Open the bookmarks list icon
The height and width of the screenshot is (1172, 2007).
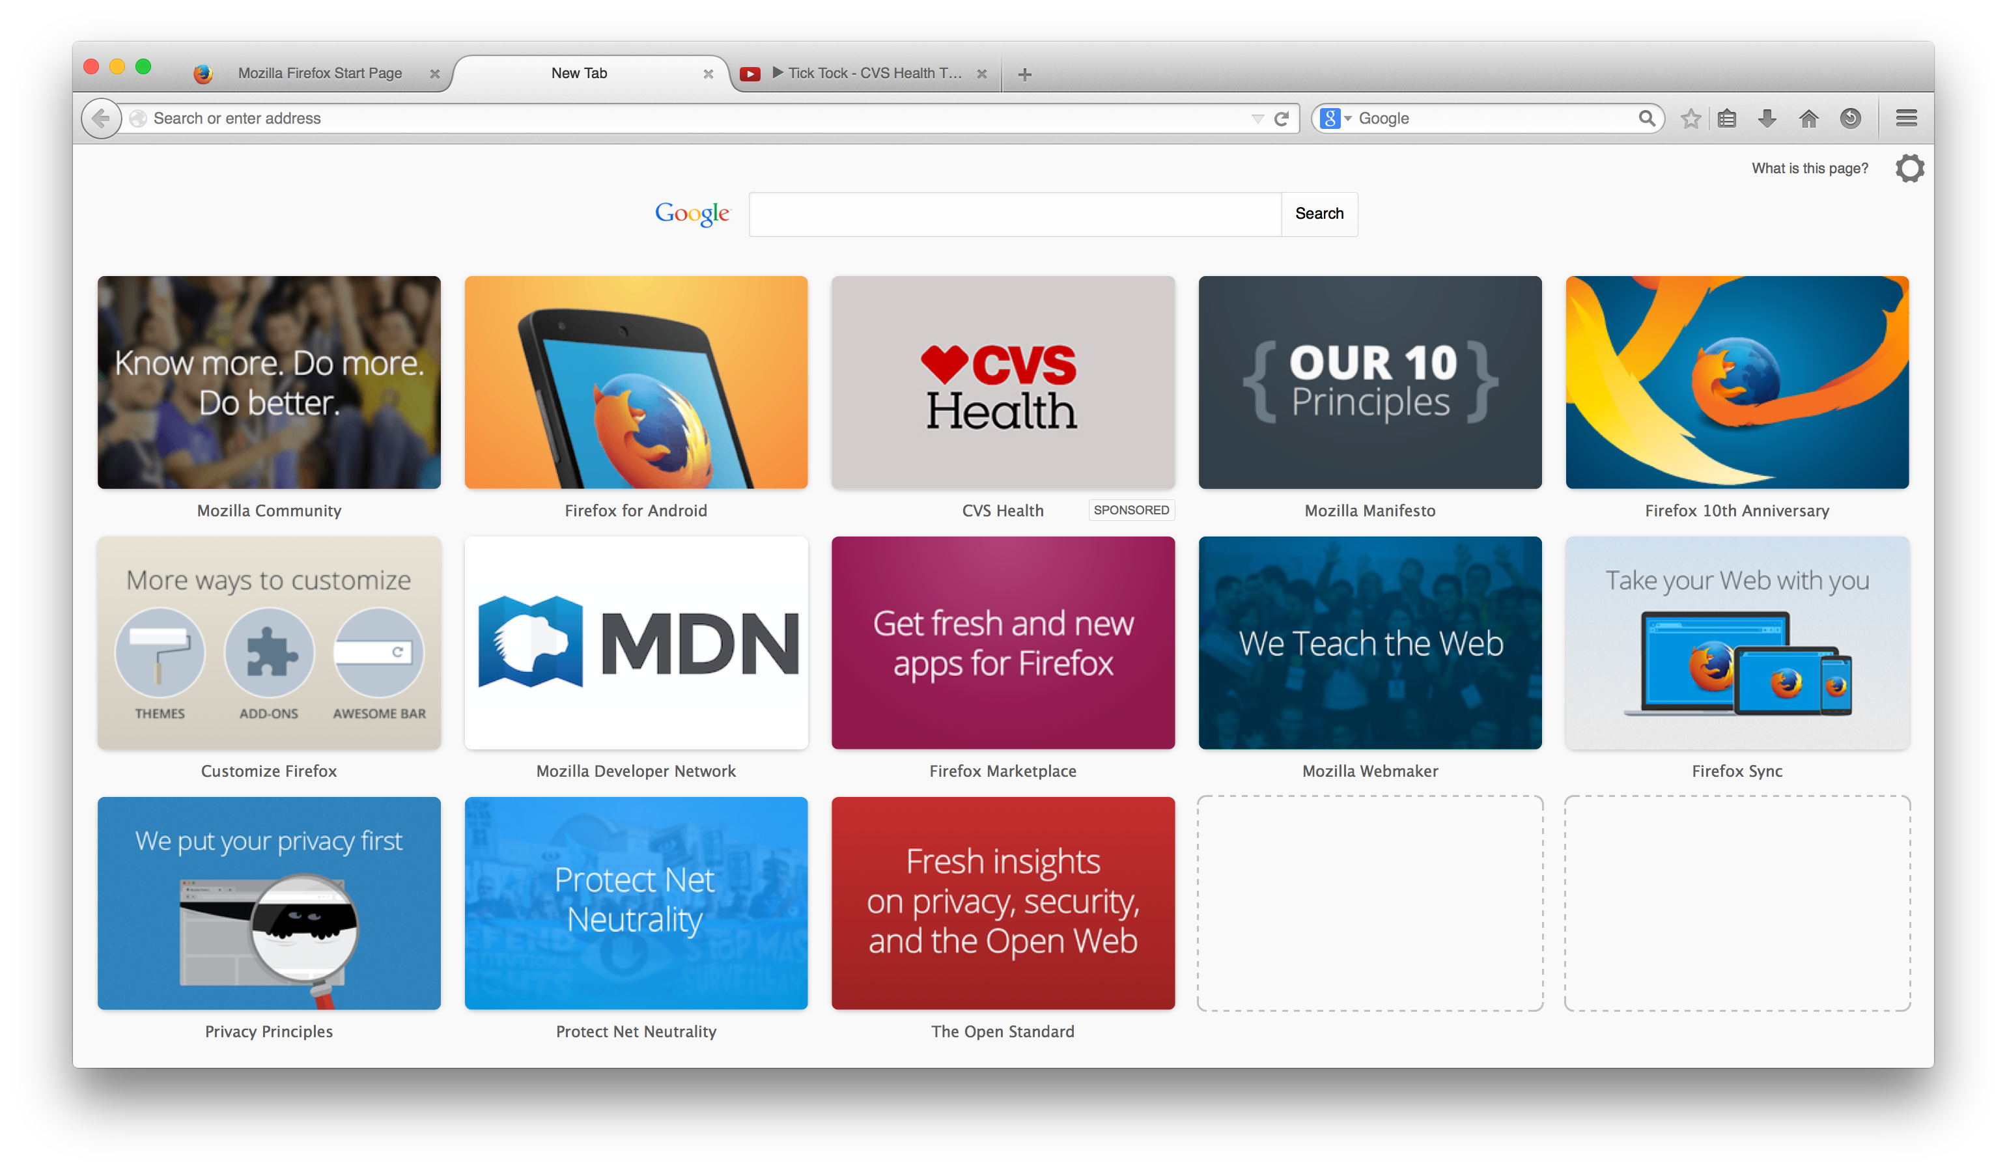click(x=1726, y=119)
